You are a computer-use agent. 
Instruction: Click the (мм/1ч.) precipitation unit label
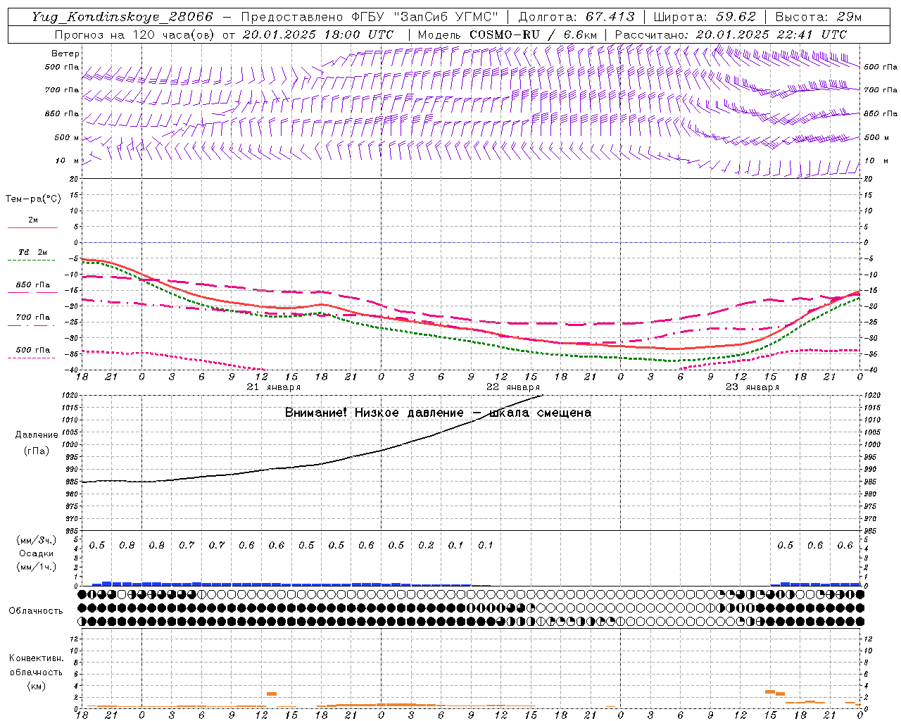[x=37, y=567]
